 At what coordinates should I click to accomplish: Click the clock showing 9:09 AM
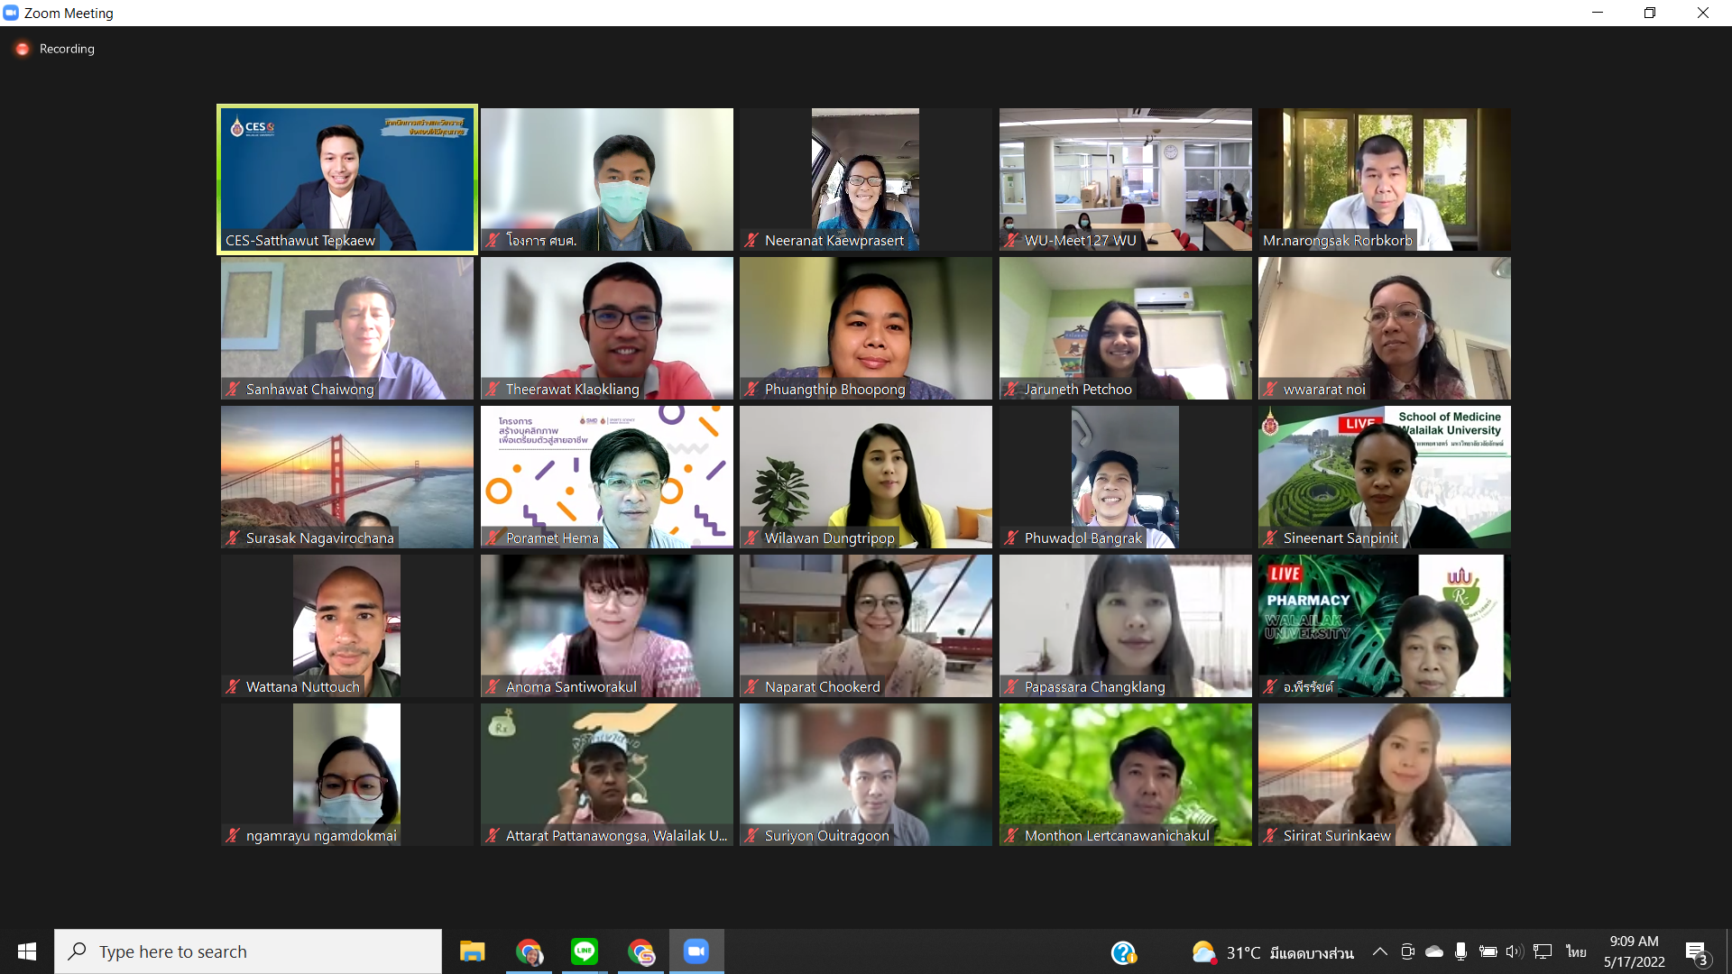[x=1634, y=951]
